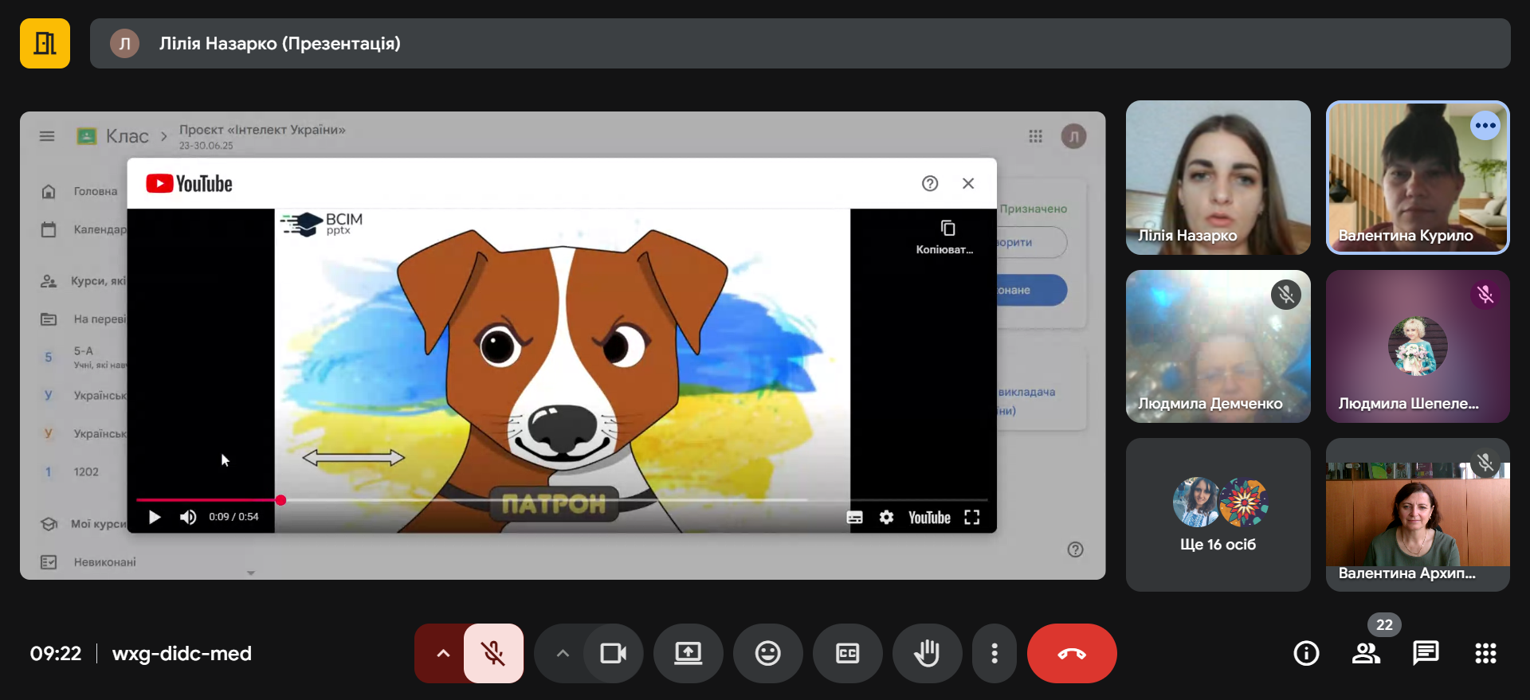Viewport: 1530px width, 700px height.
Task: Leave the call with red hang-up button
Action: tap(1072, 653)
